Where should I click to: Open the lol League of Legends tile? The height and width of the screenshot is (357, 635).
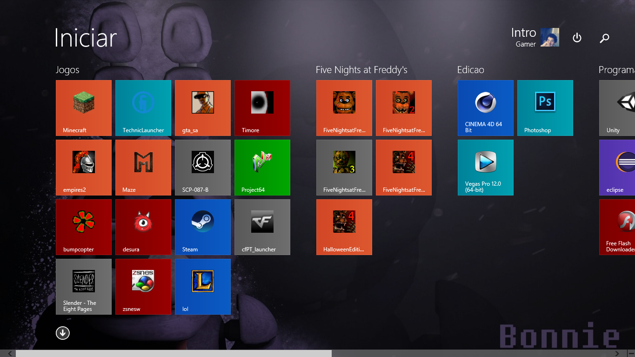coord(203,287)
